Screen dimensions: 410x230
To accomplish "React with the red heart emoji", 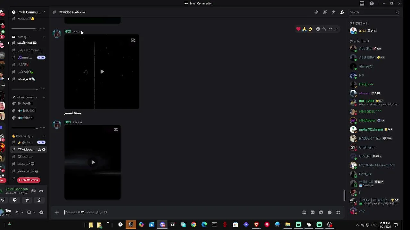I will click(x=298, y=29).
